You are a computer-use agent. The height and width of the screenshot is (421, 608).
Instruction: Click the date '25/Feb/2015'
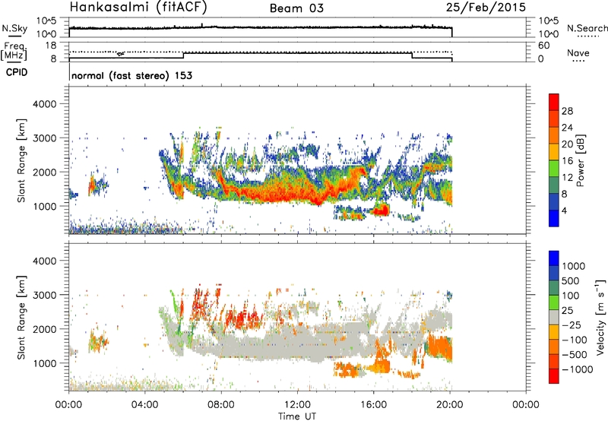click(x=486, y=7)
